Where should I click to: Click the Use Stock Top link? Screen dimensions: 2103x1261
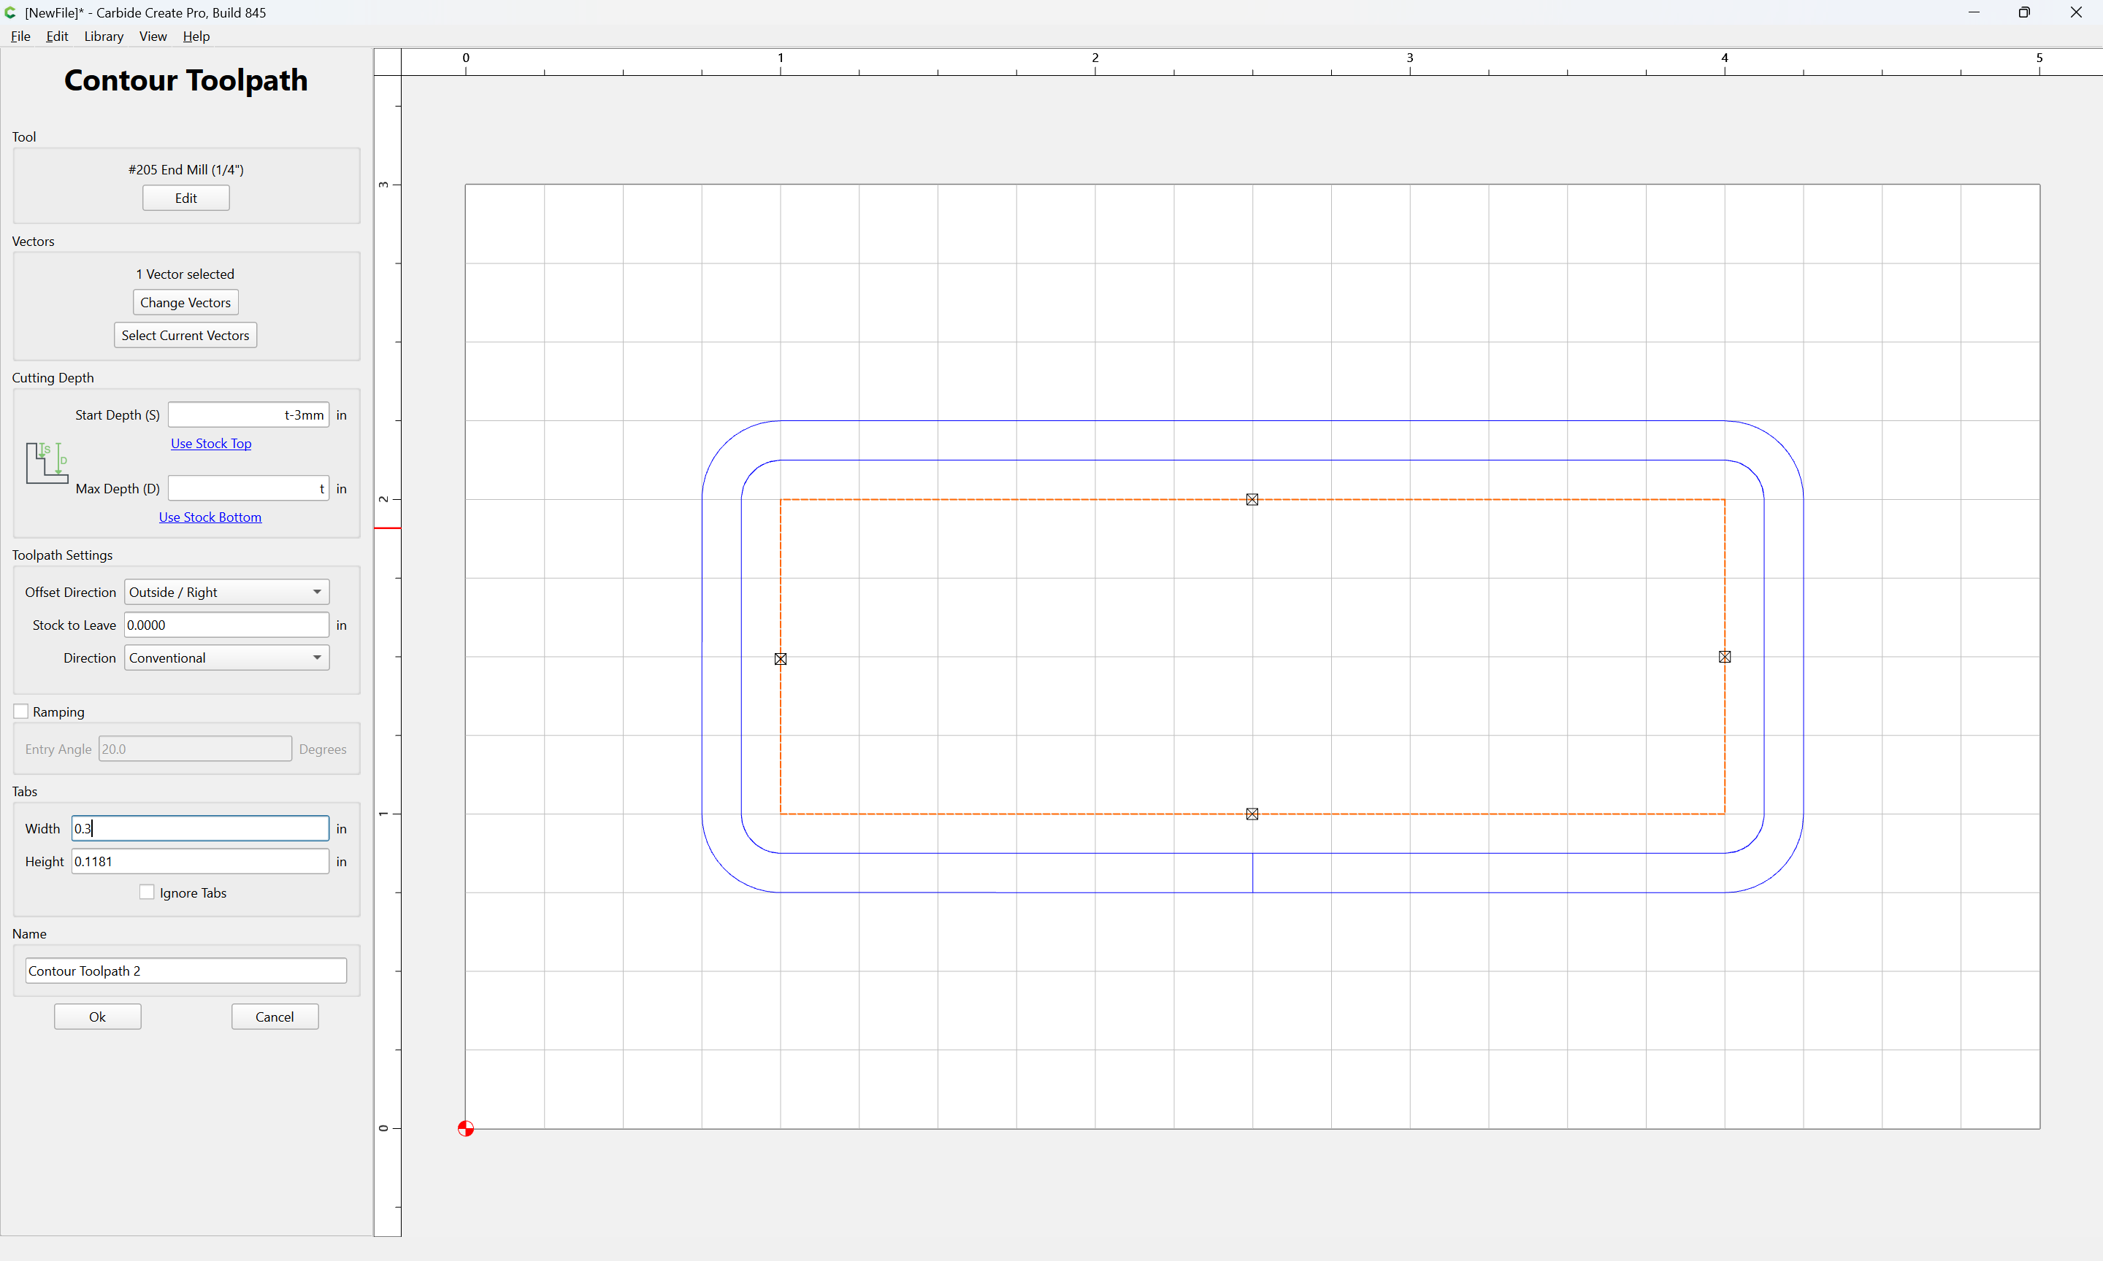(211, 444)
